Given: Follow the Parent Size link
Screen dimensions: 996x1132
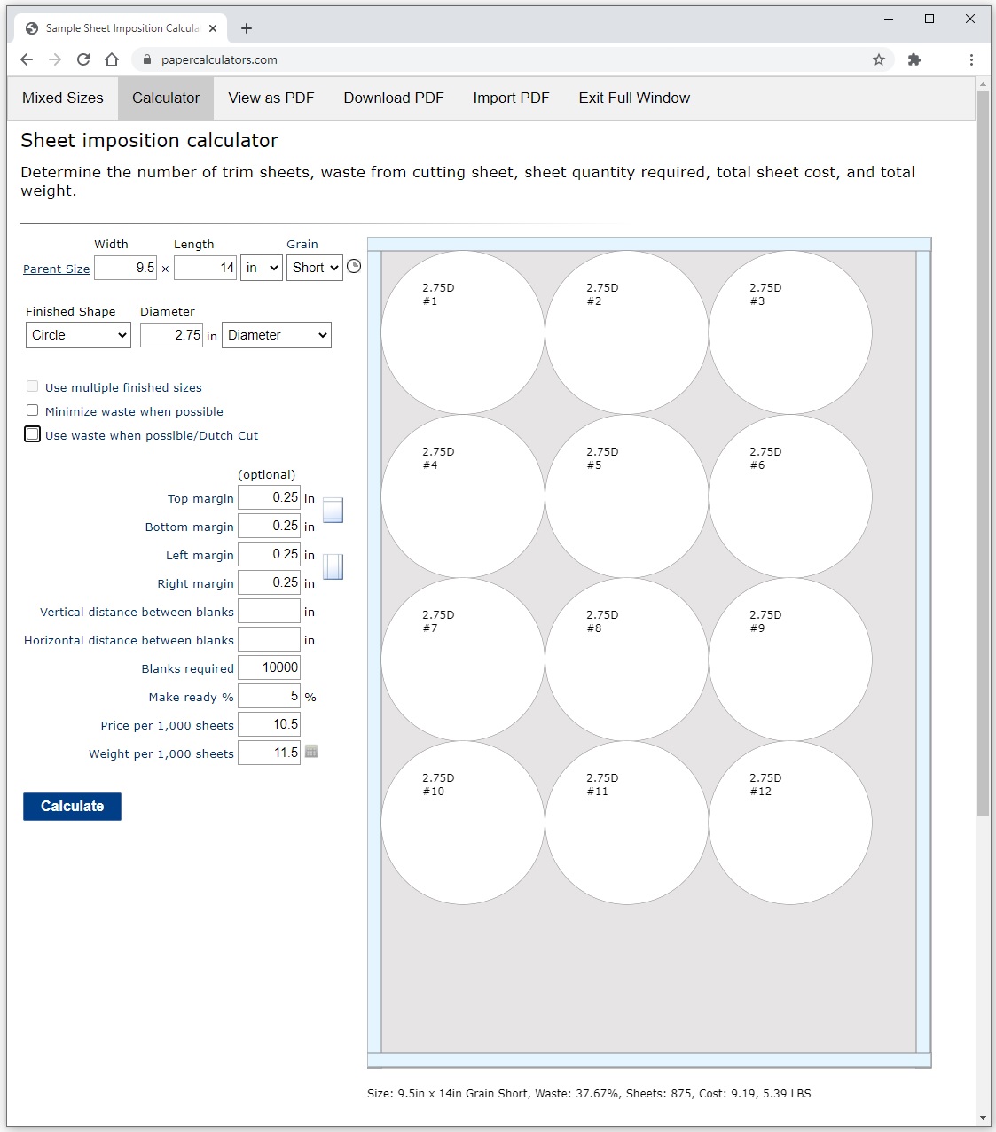Looking at the screenshot, I should 56,269.
